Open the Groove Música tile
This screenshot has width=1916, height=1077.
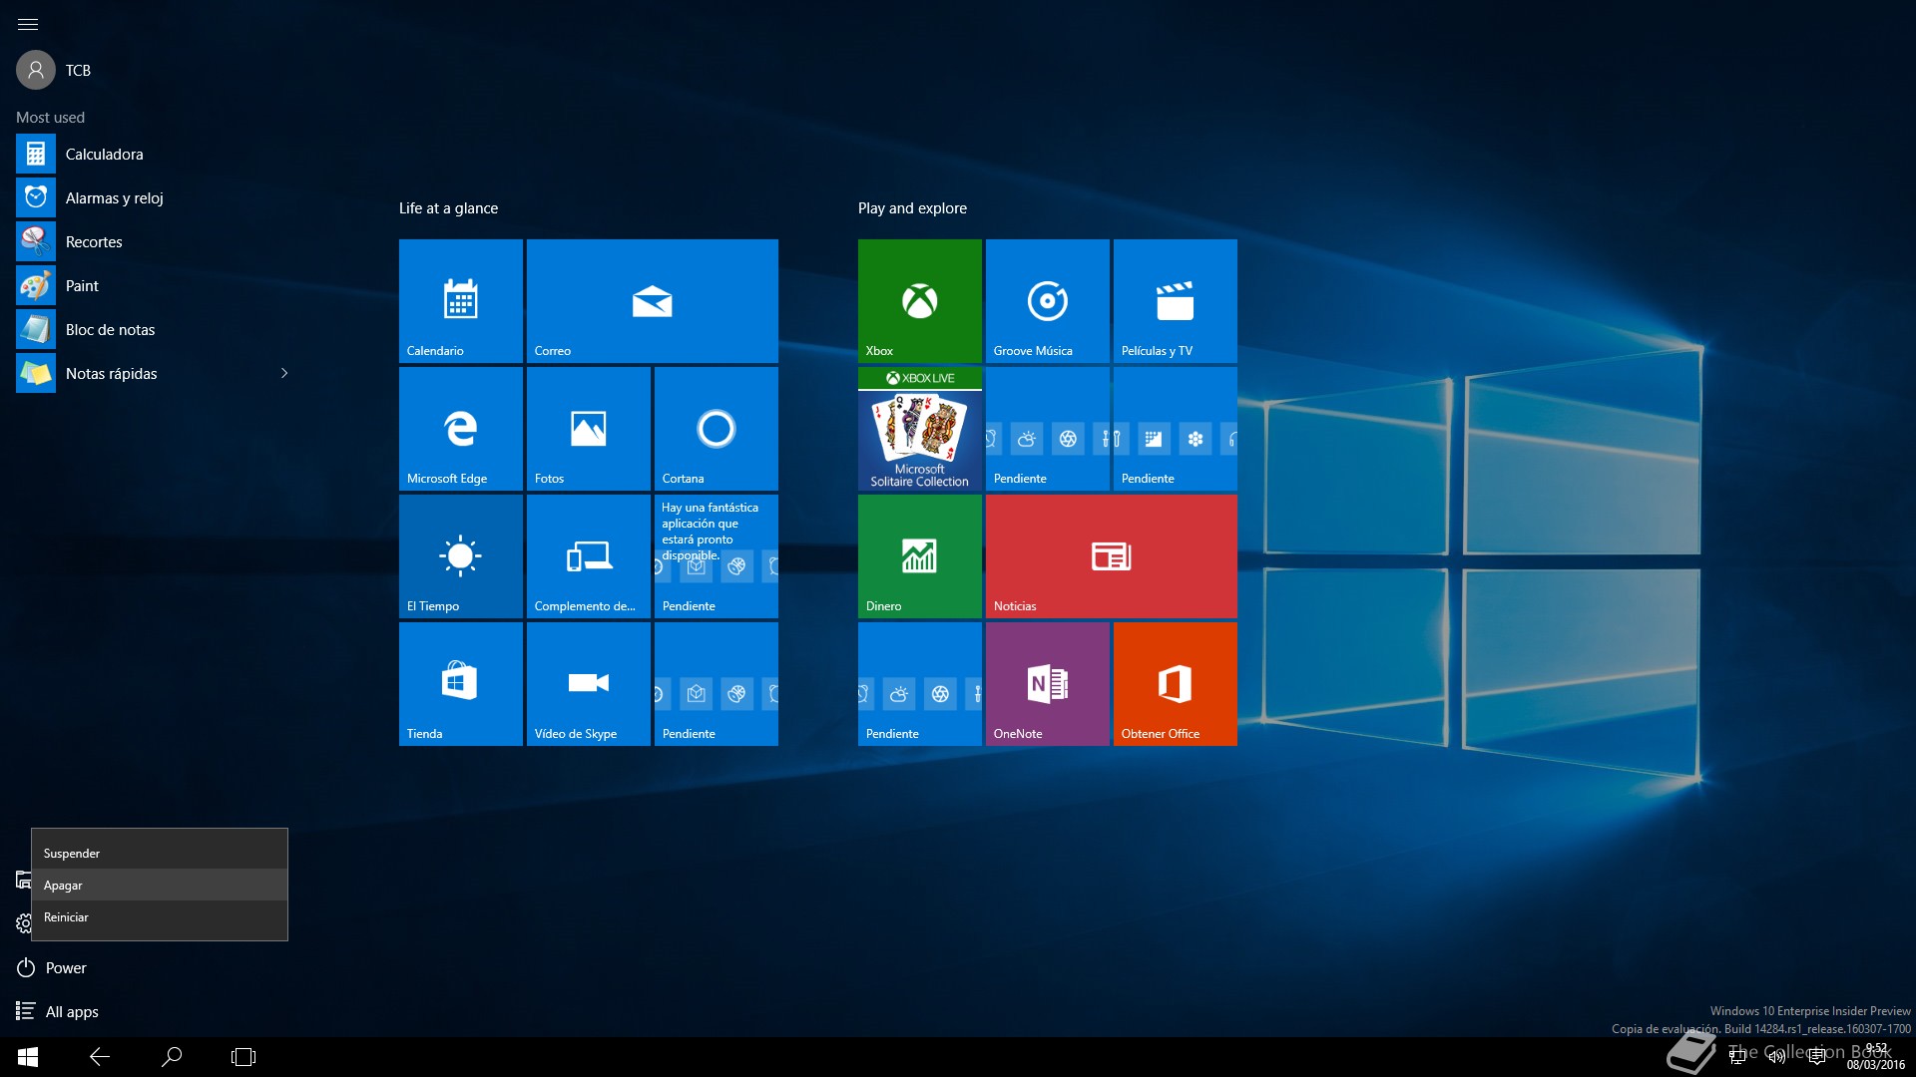[1048, 301]
